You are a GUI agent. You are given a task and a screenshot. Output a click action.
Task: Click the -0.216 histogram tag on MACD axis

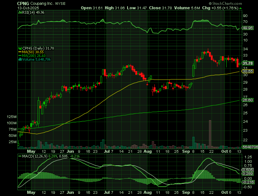pyautogui.click(x=248, y=182)
